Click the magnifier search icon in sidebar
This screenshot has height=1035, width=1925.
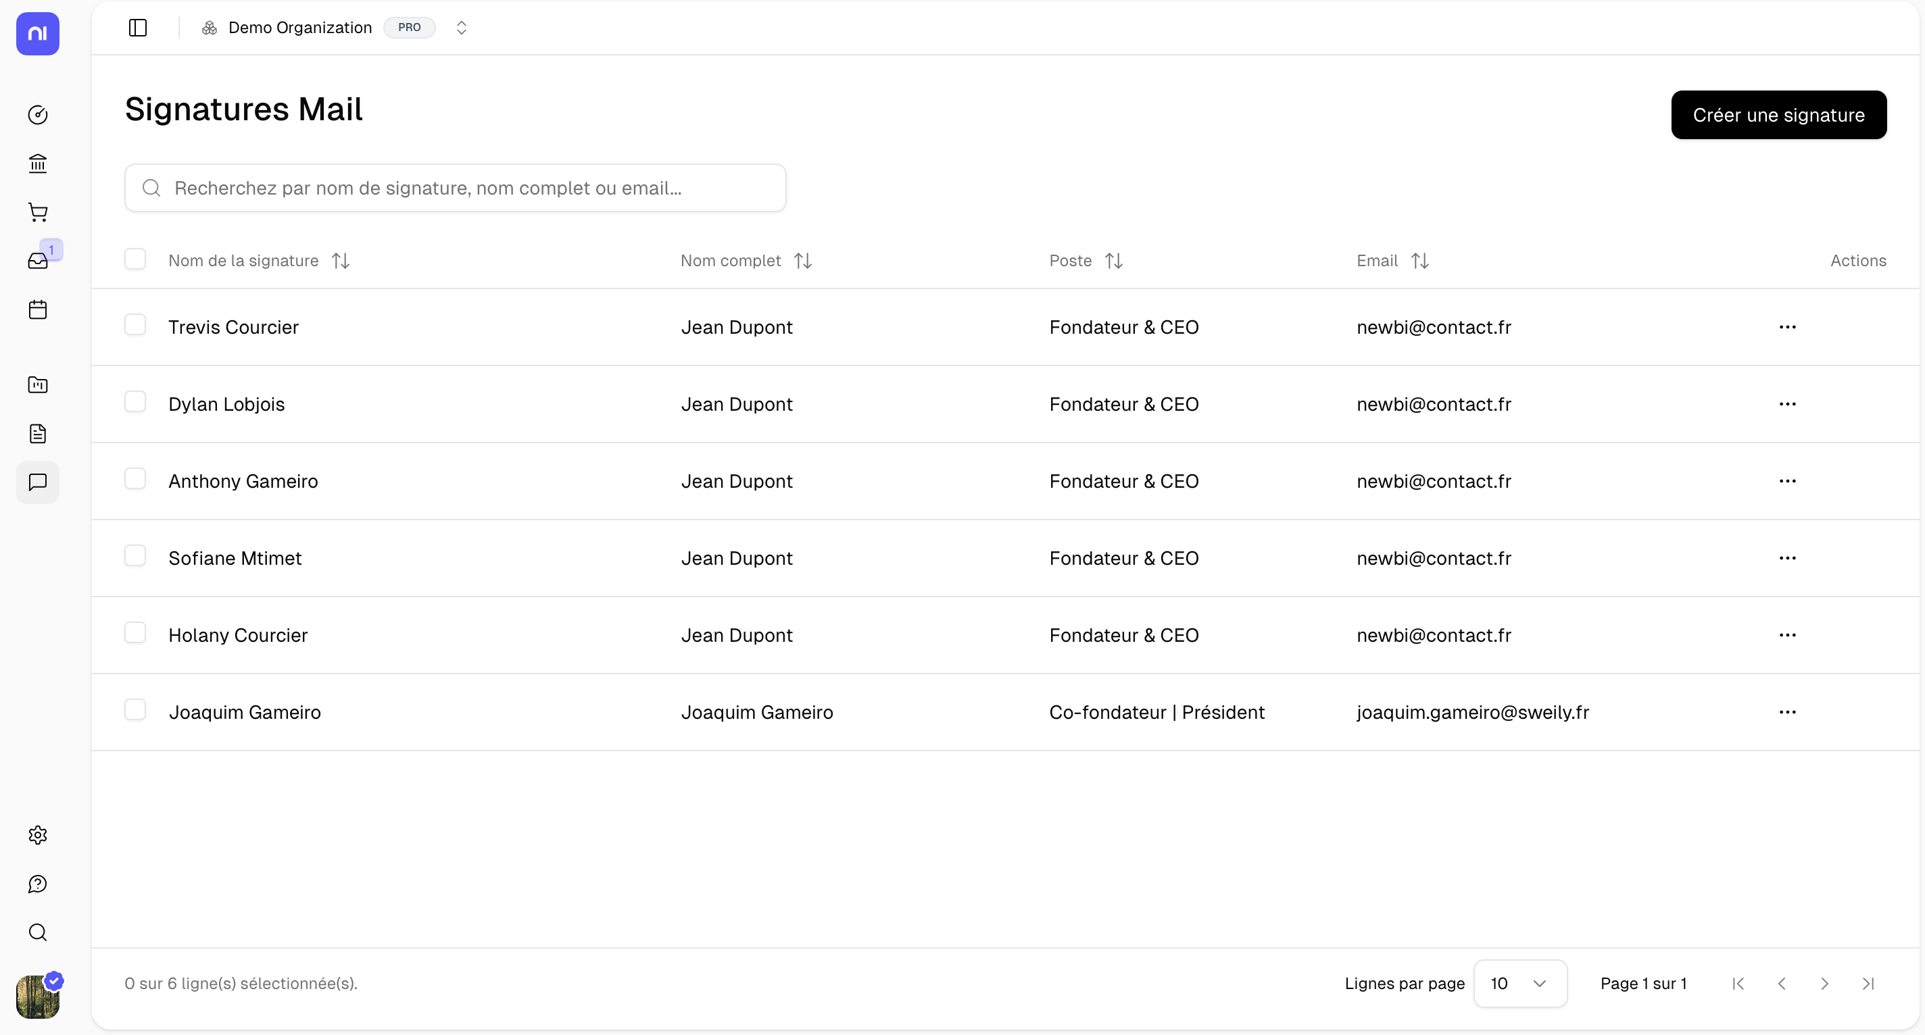(x=37, y=933)
